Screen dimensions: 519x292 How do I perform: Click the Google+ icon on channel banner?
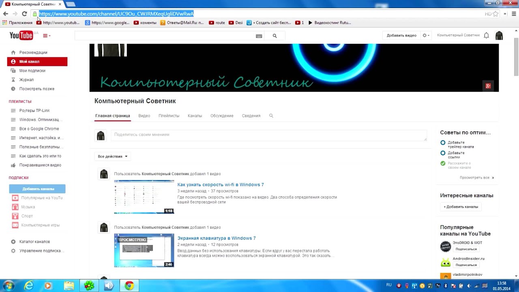point(488,86)
